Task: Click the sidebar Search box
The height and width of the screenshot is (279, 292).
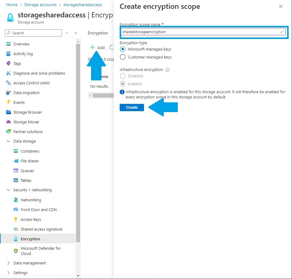Action: [x=33, y=33]
